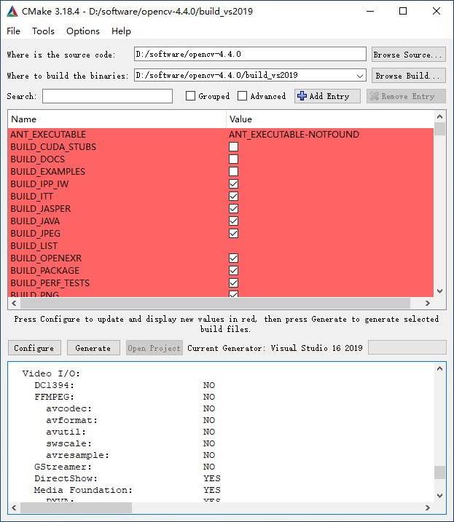Click the output log horizontal right arrow

point(428,508)
